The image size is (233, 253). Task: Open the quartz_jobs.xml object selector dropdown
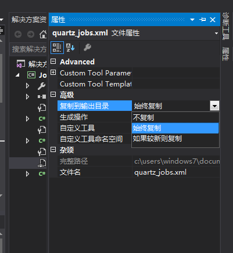click(216, 33)
